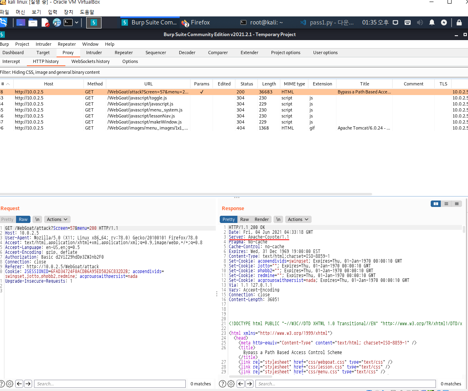Viewport: 468px width, 391px height.
Task: Open response search settings gear icon
Action: 231,384
